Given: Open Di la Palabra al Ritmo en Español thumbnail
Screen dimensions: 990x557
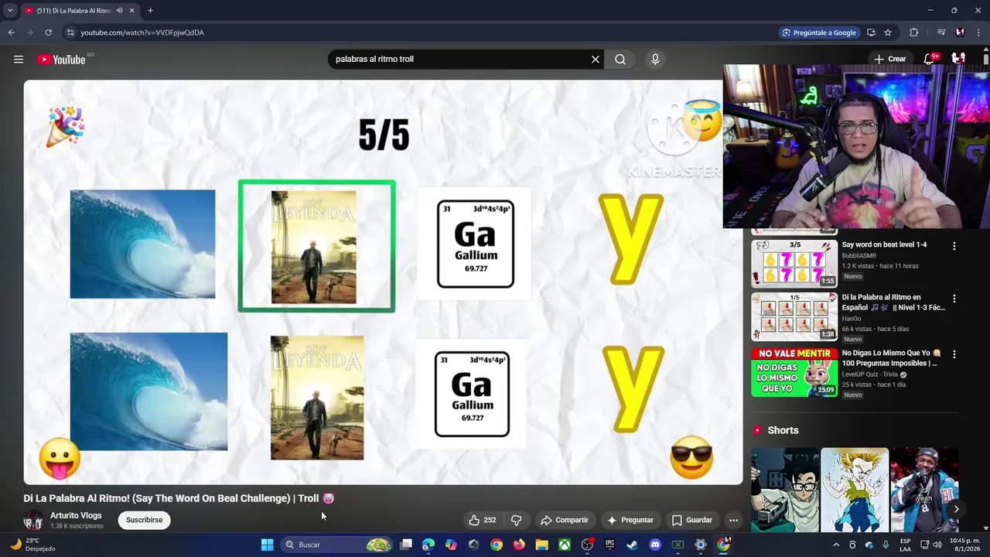Looking at the screenshot, I should tap(794, 316).
